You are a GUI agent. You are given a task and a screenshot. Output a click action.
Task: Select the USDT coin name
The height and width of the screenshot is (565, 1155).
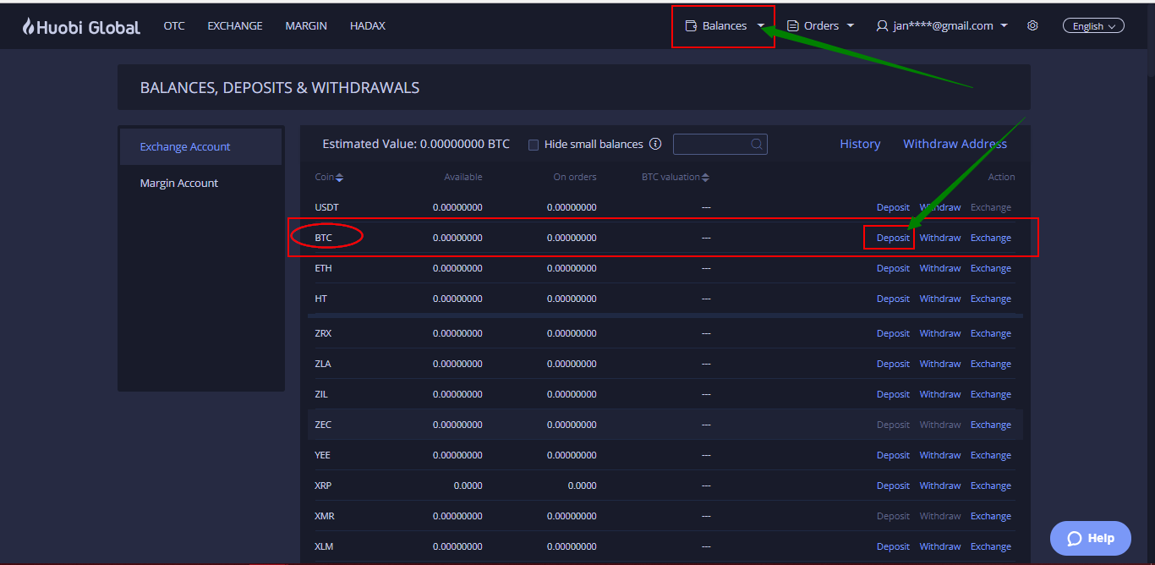pyautogui.click(x=326, y=207)
